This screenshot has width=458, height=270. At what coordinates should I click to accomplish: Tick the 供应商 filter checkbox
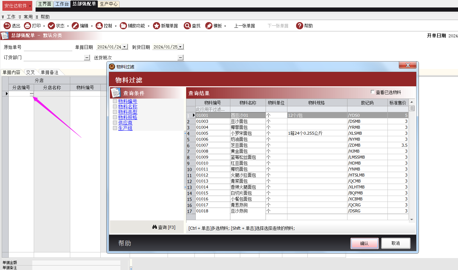pos(115,123)
